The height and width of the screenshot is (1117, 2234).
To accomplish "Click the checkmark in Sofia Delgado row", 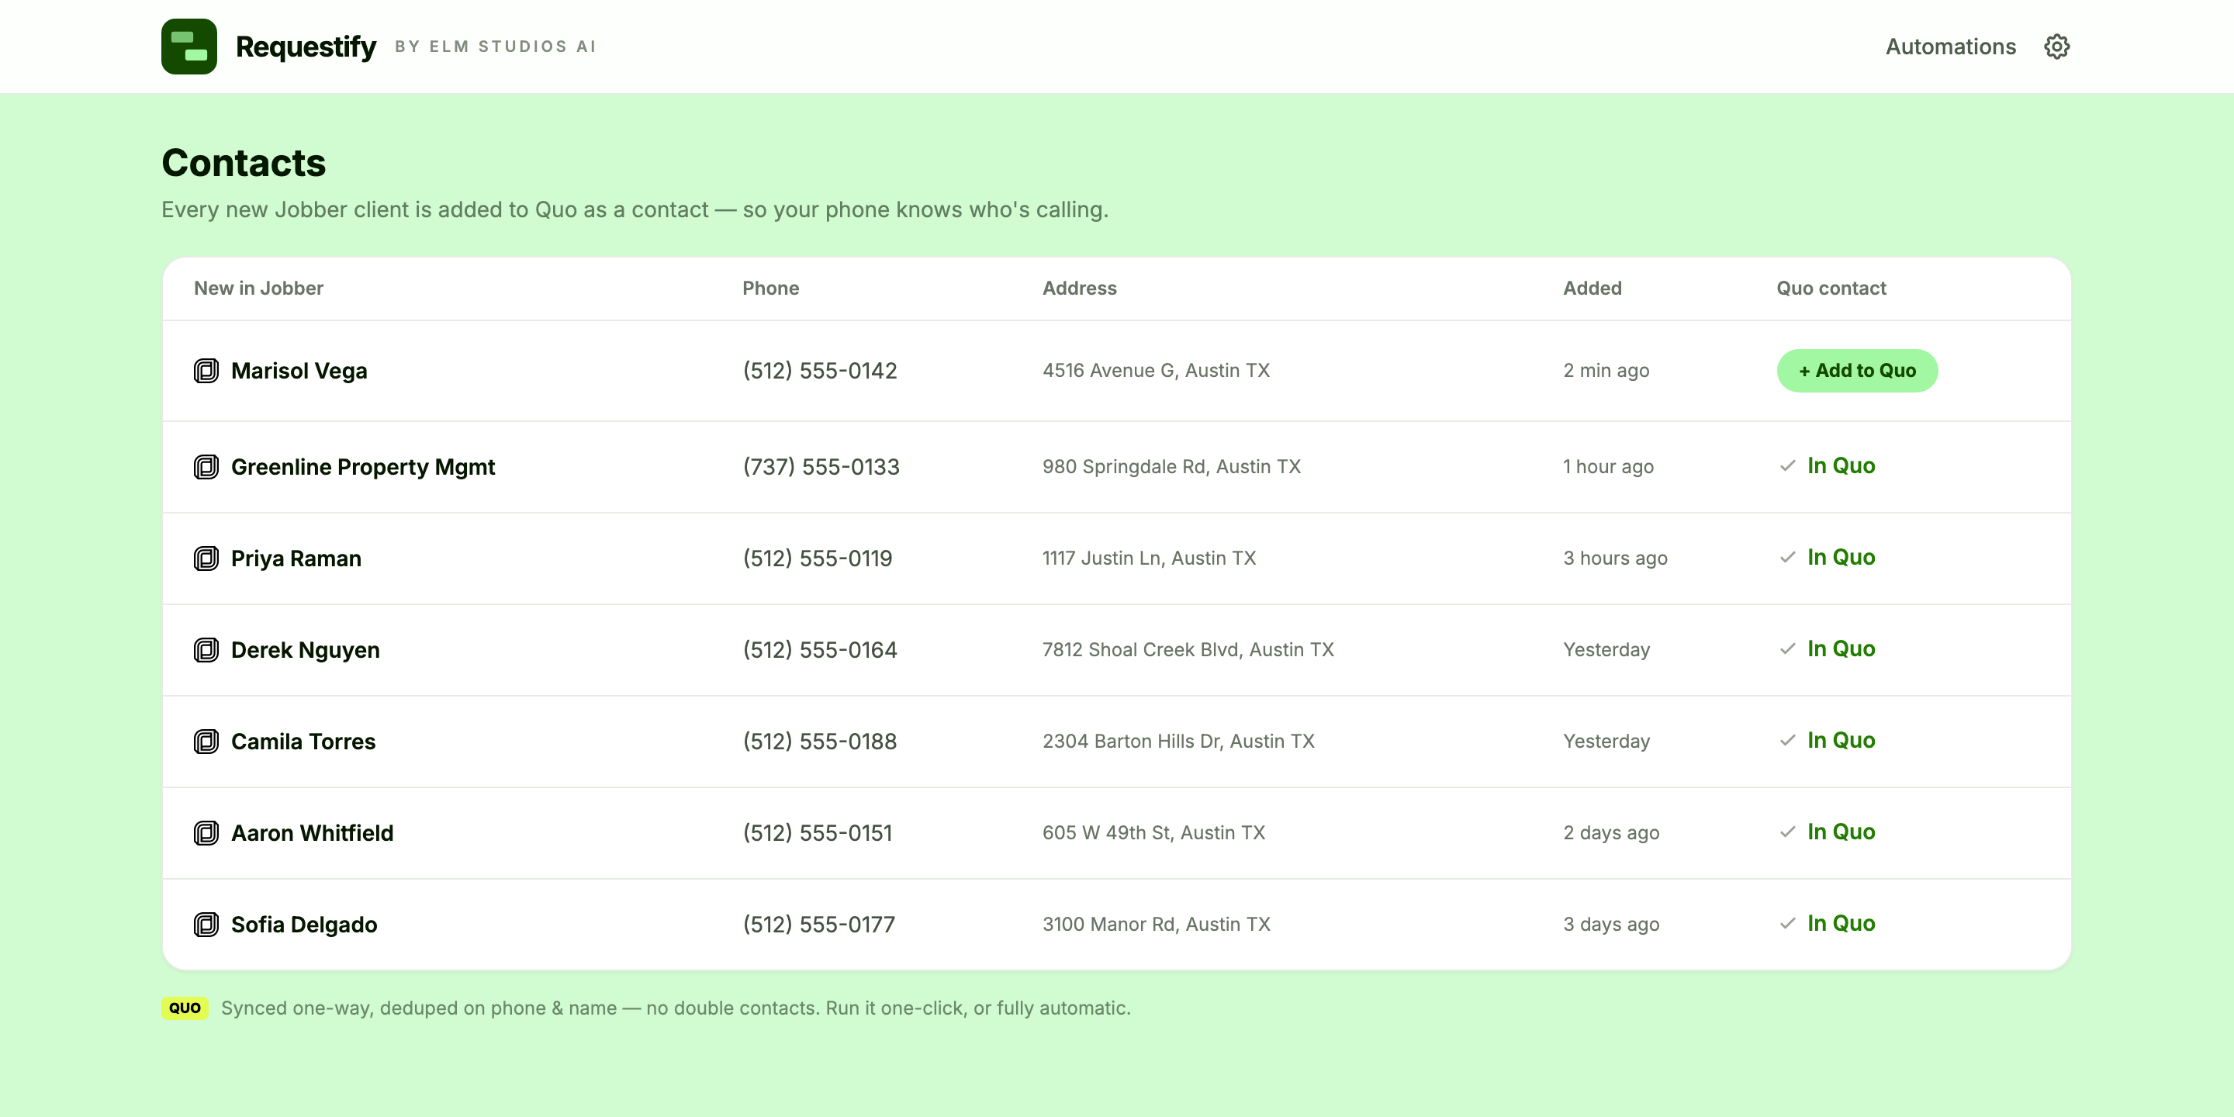I will pos(1787,924).
